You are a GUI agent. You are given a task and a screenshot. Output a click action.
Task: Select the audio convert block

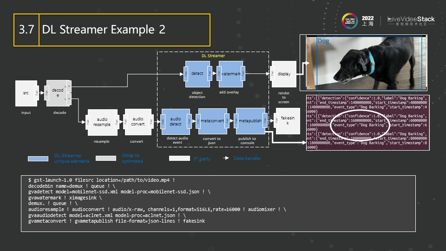pos(138,122)
